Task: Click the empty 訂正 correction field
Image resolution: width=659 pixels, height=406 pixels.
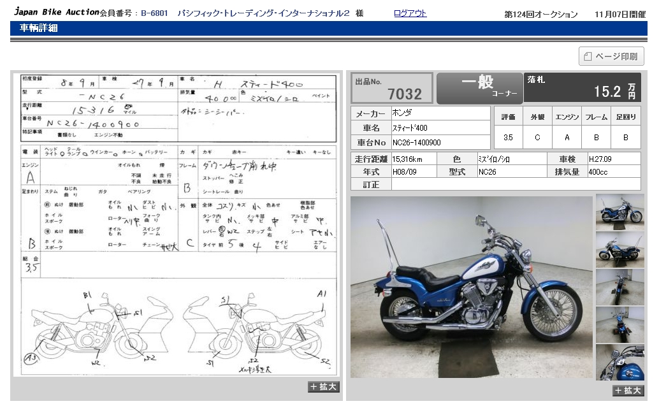Action: pos(515,184)
